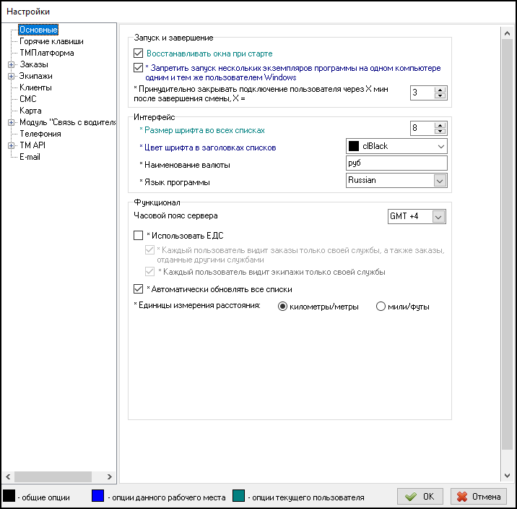517x509 pixels.
Task: Go to the Карта settings page
Action: click(30, 111)
